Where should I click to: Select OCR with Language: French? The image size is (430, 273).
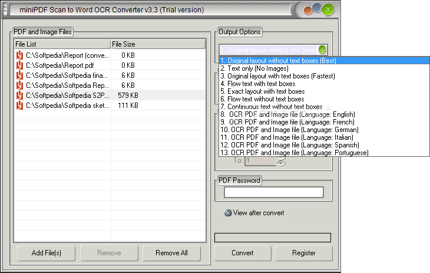[x=324, y=122]
